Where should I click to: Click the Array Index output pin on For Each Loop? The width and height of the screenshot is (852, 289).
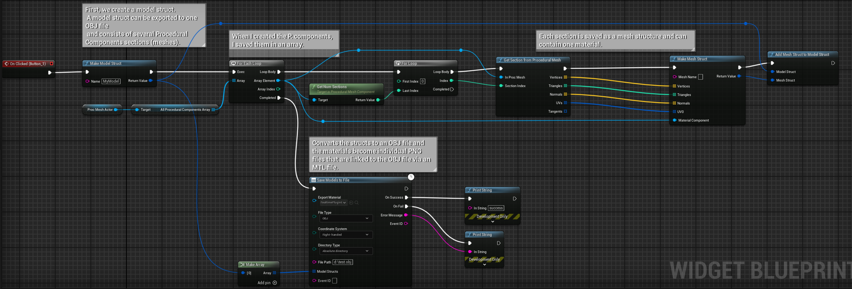278,89
